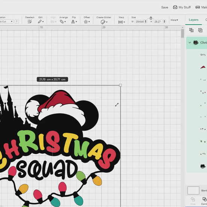
Task: Expand the Warp dropdown arrow
Action: point(124,22)
